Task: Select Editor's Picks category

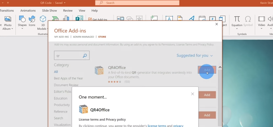Action: [62, 92]
